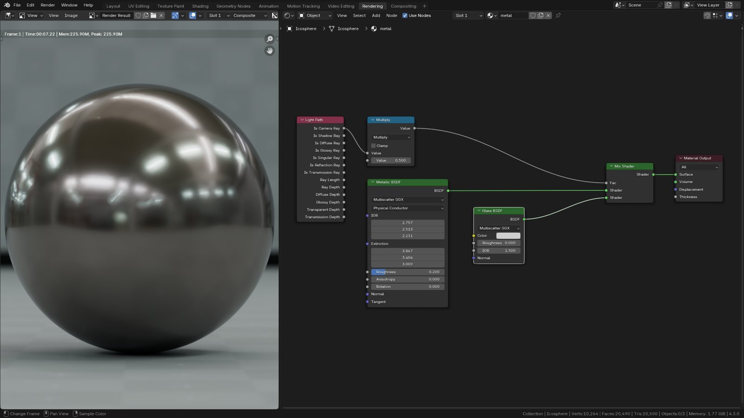
Task: Click the first IOR value 2.757 field
Action: 407,222
